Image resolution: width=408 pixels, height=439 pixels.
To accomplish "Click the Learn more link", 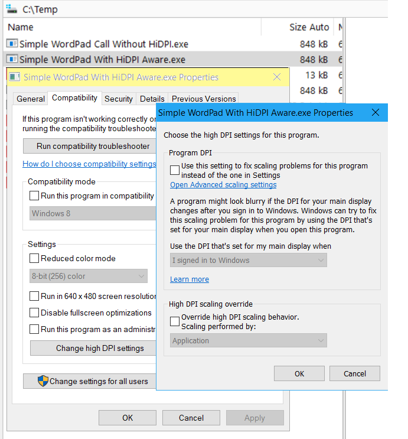I will click(x=190, y=279).
